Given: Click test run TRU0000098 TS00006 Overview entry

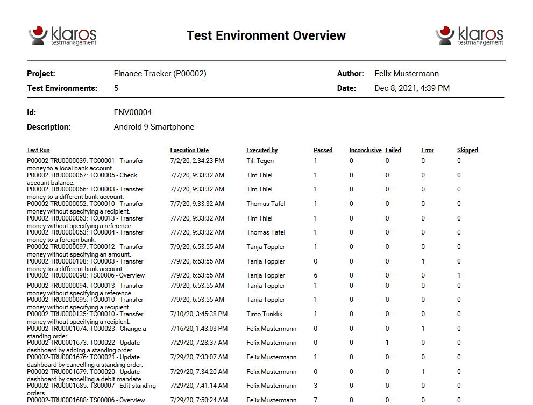Looking at the screenshot, I should click(x=86, y=275).
